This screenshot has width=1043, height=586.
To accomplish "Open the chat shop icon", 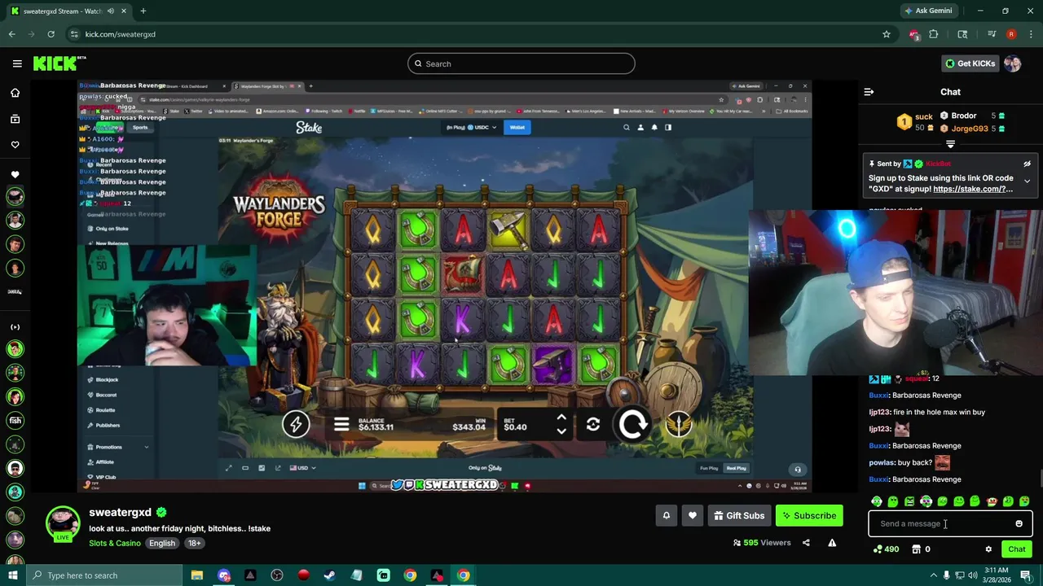I will 917,549.
